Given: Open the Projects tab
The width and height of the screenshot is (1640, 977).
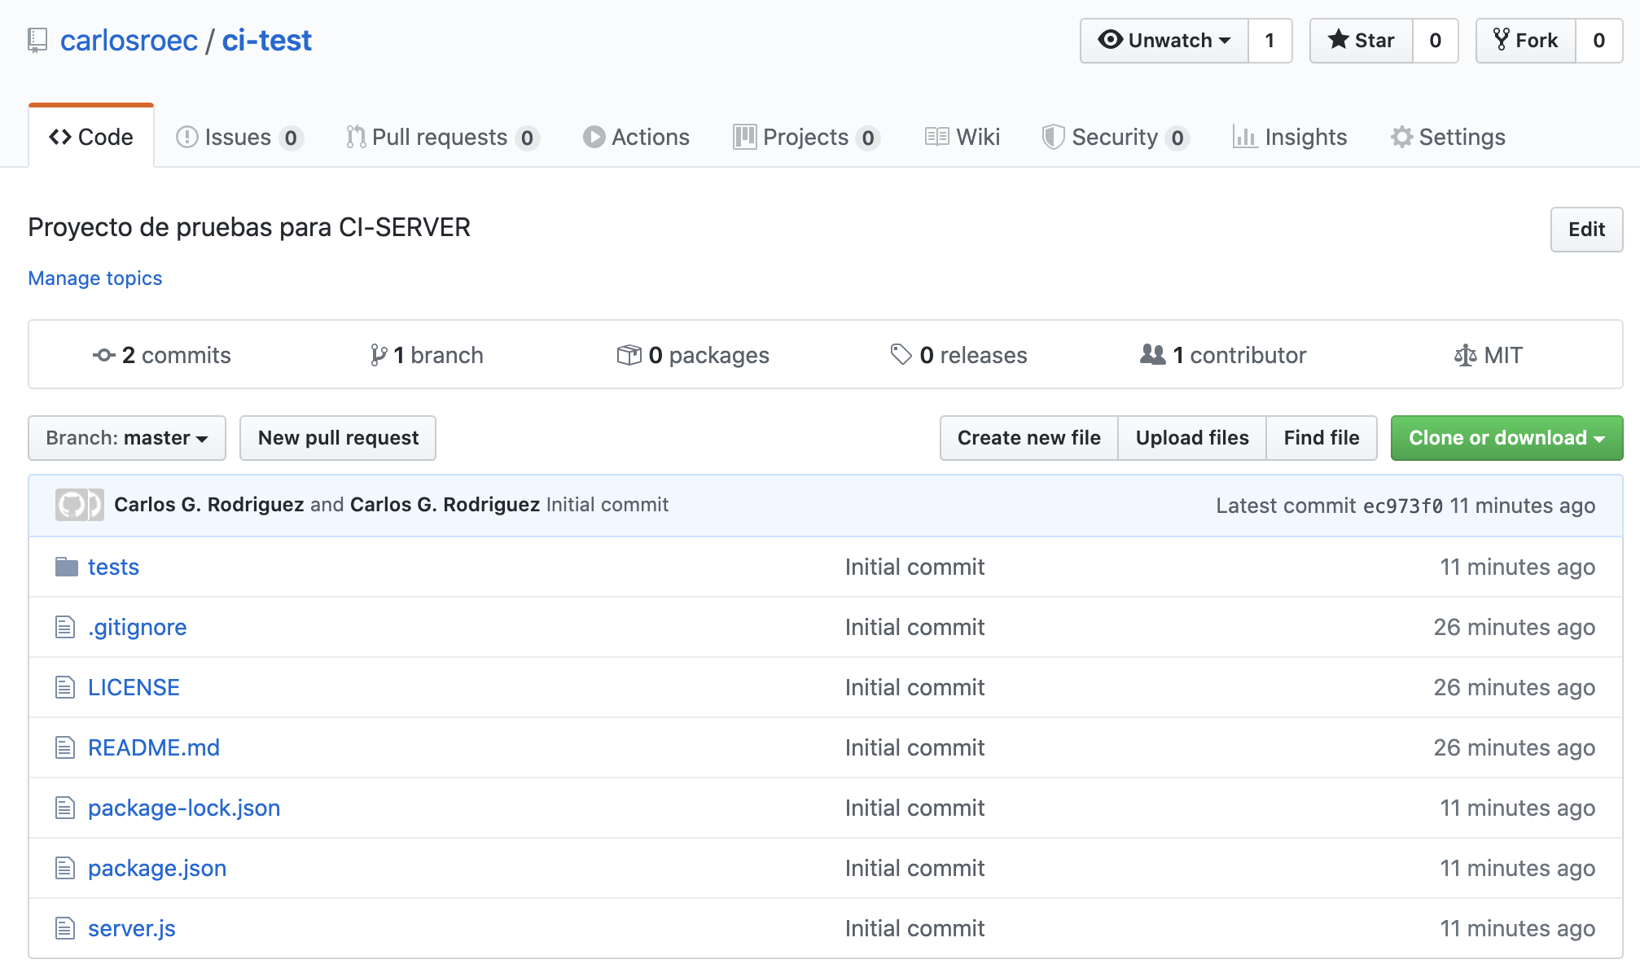Looking at the screenshot, I should (807, 137).
